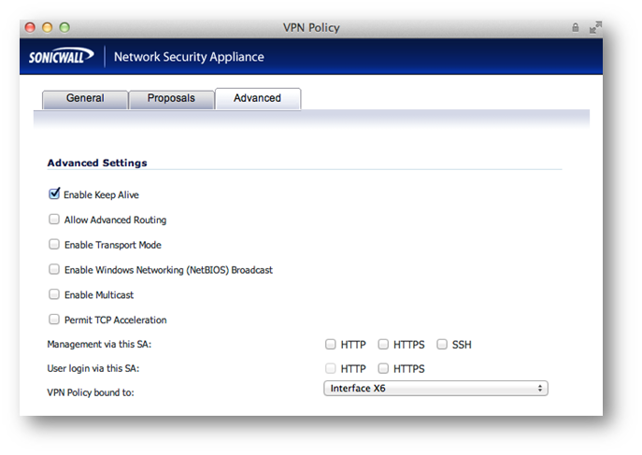This screenshot has width=642, height=455.
Task: Open the VPN Policy bound to dropdown
Action: click(x=435, y=389)
